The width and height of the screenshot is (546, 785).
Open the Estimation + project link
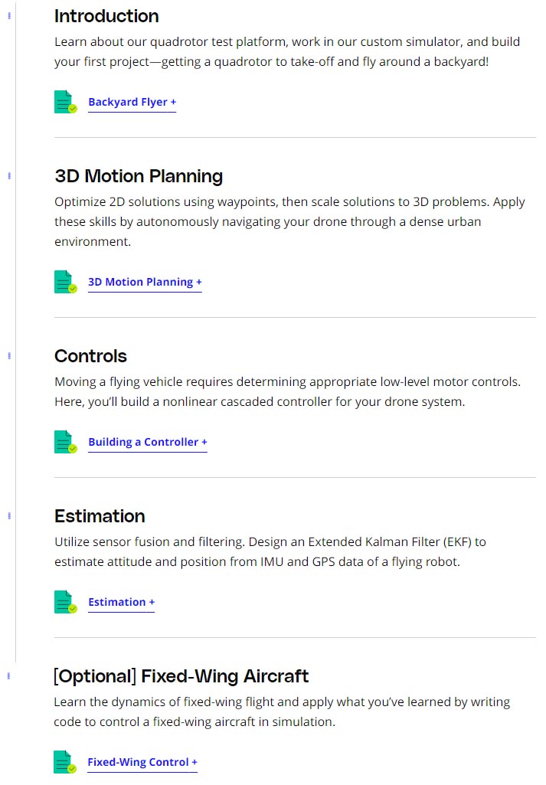click(x=122, y=602)
